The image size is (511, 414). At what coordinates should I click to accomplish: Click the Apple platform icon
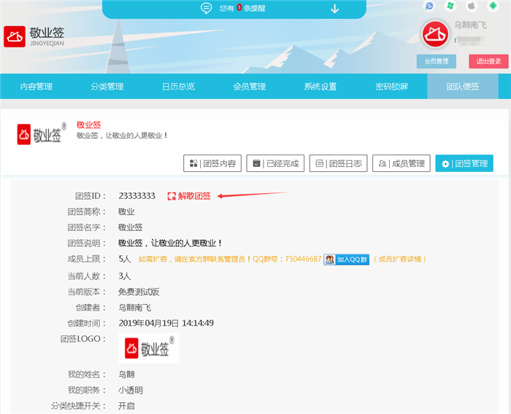click(472, 6)
